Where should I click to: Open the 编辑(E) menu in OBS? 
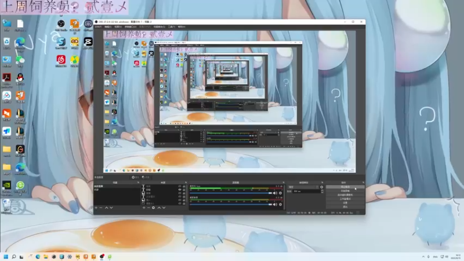pyautogui.click(x=108, y=27)
